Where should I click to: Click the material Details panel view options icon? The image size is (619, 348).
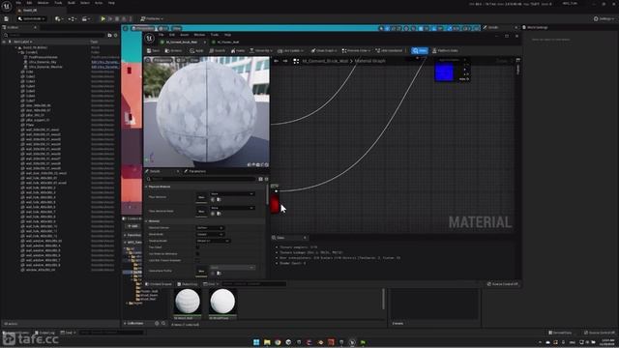click(260, 179)
